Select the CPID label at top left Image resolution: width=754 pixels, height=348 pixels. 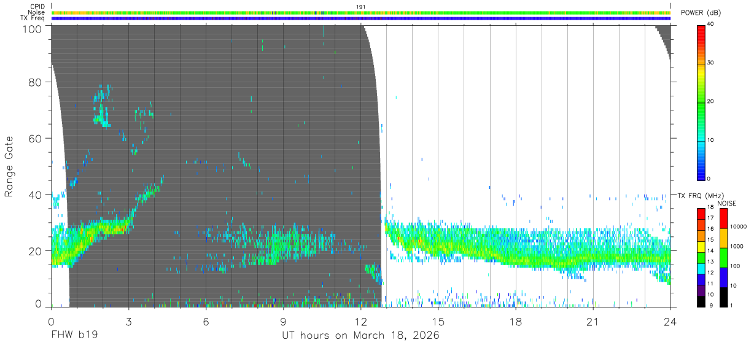click(37, 7)
